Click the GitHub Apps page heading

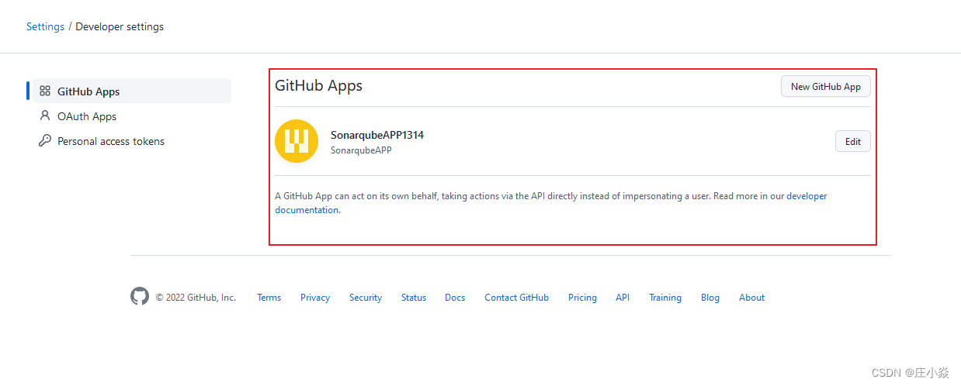pyautogui.click(x=319, y=85)
